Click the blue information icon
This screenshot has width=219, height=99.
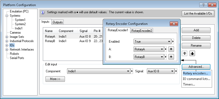(x=43, y=12)
